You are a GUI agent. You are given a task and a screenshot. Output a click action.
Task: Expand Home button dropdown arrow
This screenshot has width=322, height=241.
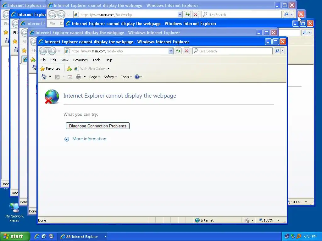pos(50,77)
